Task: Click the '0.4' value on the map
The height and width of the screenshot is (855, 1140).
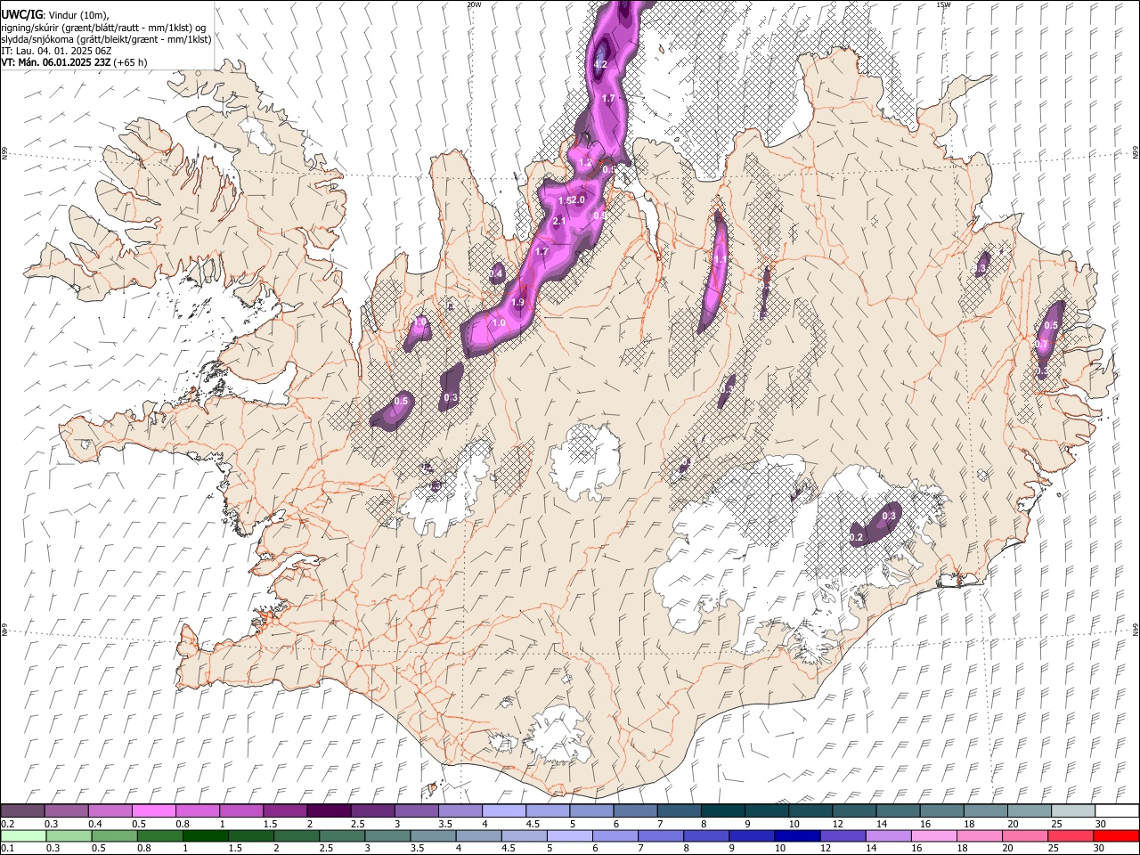Action: [x=497, y=273]
